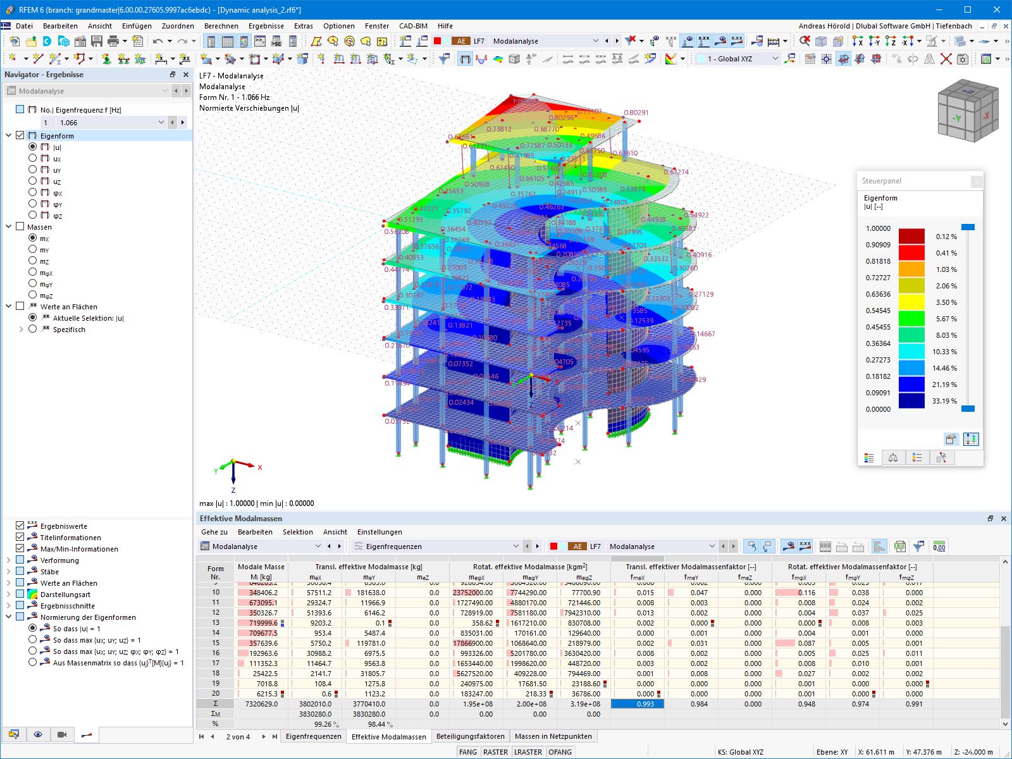Screen dimensions: 1012x759
Task: Click the Save file icon in toolbar
Action: click(x=97, y=41)
